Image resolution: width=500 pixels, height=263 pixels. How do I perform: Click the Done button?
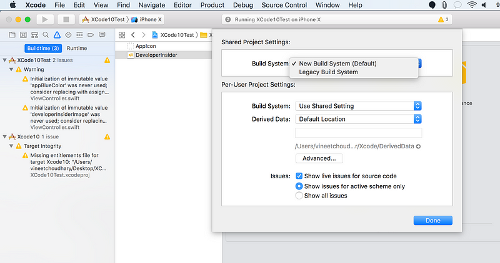coord(432,221)
